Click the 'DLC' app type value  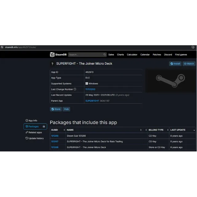click(x=87, y=78)
